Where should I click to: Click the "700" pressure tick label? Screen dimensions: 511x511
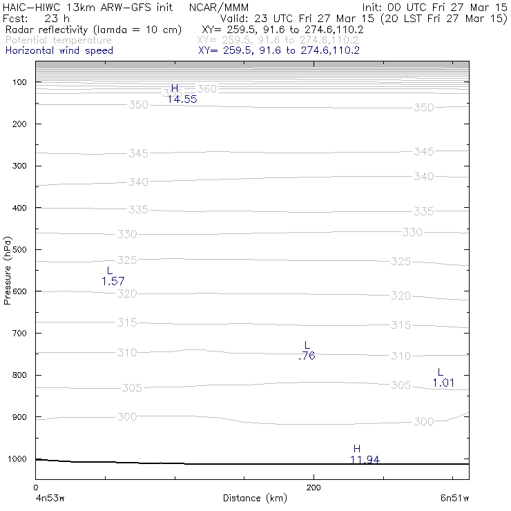click(19, 333)
